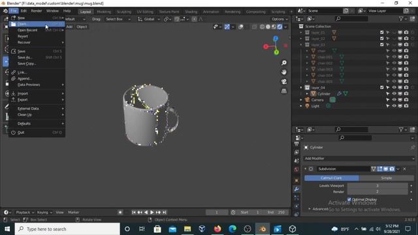Image resolution: width=418 pixels, height=235 pixels.
Task: Uncheck layer_02 collection exclude checkbox
Action: pyautogui.click(x=381, y=39)
